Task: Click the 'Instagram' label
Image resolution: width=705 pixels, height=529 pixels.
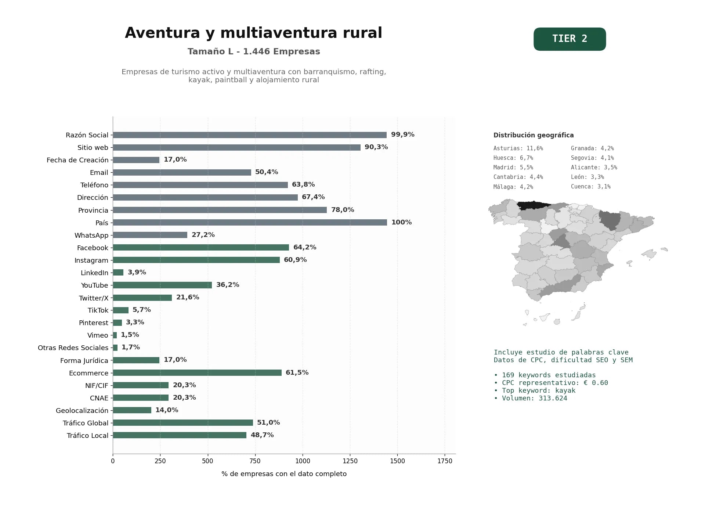Action: pyautogui.click(x=91, y=260)
